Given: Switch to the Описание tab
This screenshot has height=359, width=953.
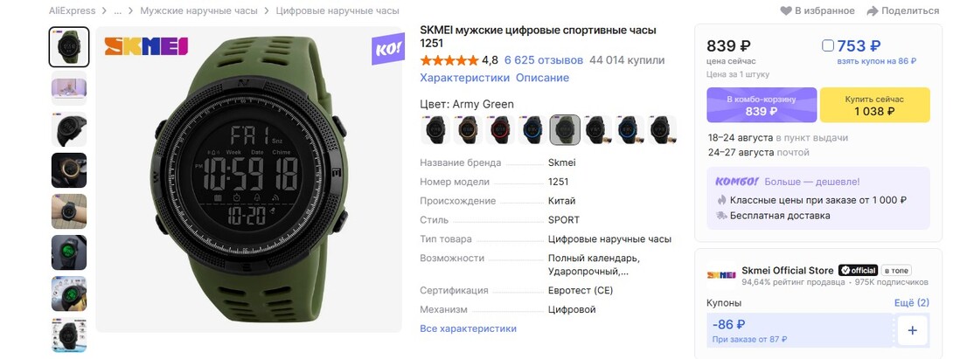Looking at the screenshot, I should [x=543, y=78].
